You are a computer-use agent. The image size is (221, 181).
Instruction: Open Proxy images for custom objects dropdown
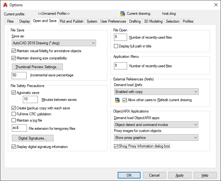[157, 138]
